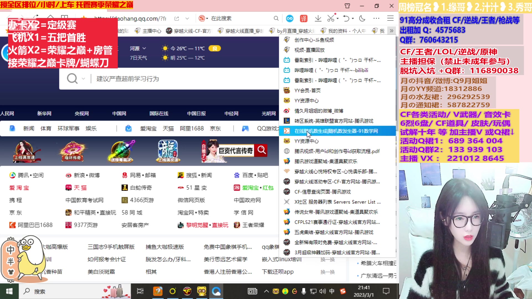Open the CF game icon on taskbar
Screen dimensions: 532x299
[187, 291]
